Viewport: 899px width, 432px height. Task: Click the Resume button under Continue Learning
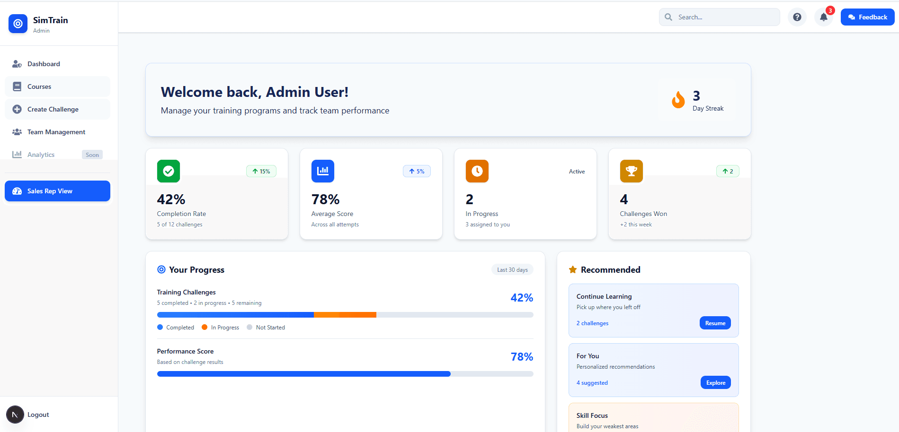(x=715, y=323)
